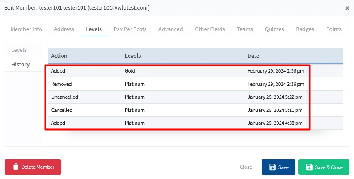Switch to the Teams tab
Viewport: 354px width, 179px height.
245,29
